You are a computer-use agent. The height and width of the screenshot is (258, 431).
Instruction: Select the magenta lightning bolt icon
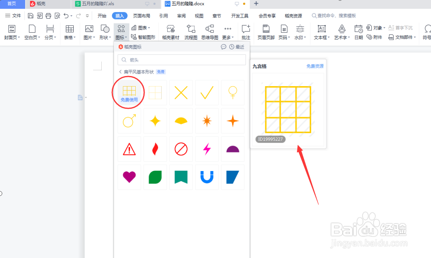click(x=207, y=149)
